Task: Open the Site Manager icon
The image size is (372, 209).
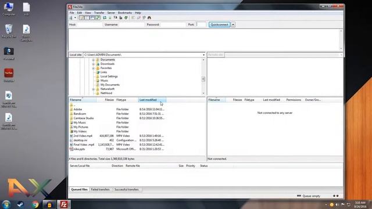Action: pos(71,18)
